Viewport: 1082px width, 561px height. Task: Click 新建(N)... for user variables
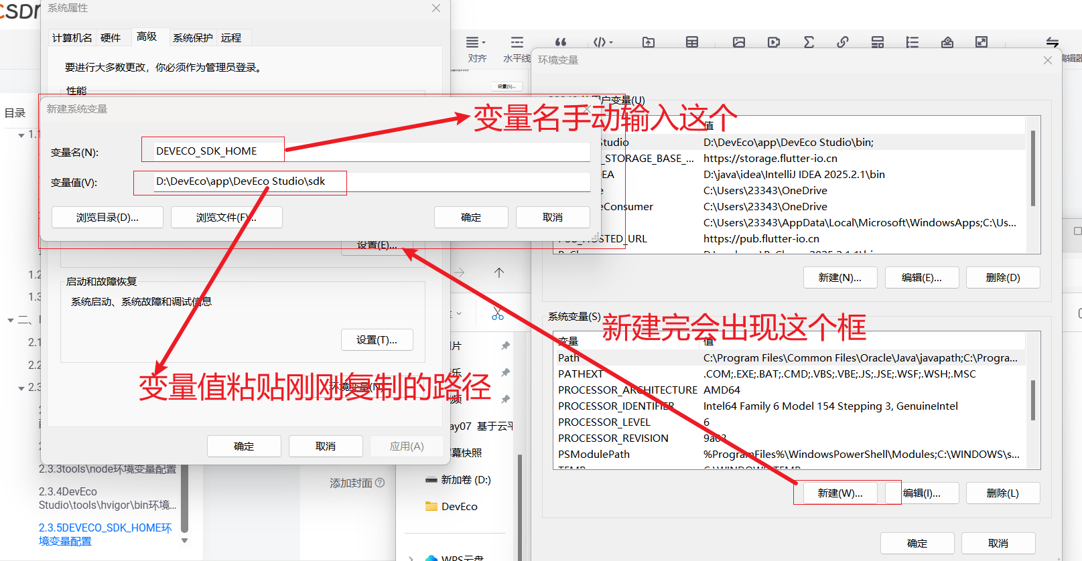(x=840, y=278)
